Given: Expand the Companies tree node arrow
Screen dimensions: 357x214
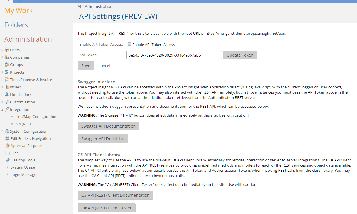Looking at the screenshot, I should [x=2, y=57].
